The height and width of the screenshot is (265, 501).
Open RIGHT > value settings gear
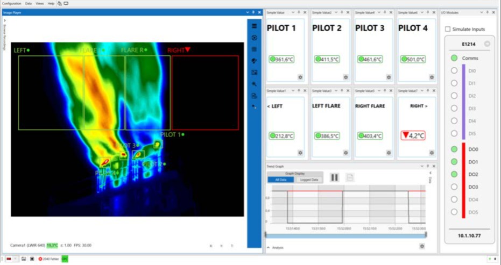[x=432, y=153]
